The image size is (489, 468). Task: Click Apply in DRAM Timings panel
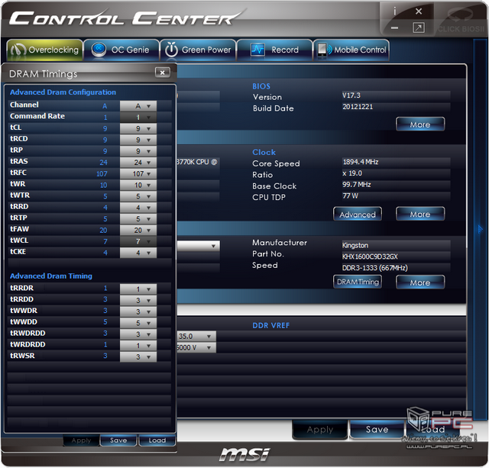pos(81,441)
